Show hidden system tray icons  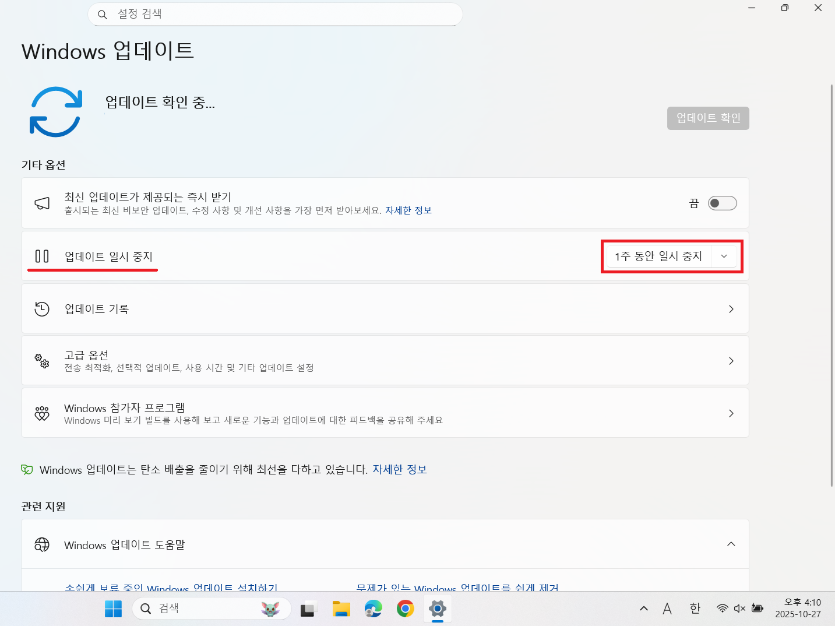pos(644,609)
